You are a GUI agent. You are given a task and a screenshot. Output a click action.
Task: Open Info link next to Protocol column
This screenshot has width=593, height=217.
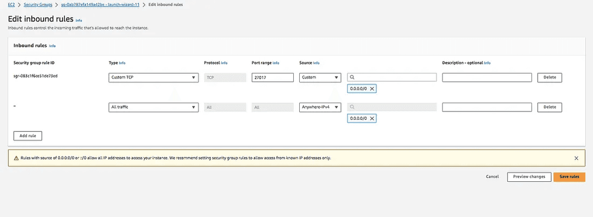pos(224,63)
